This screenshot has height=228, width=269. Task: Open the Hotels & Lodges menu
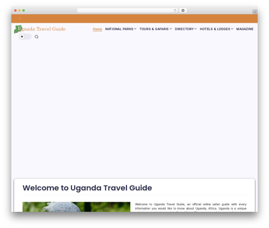(215, 29)
